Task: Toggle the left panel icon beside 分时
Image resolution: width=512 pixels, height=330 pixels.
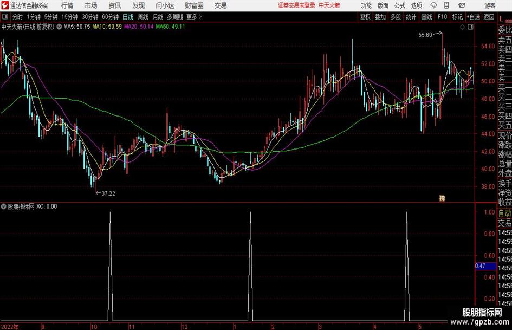Action: 5,17
